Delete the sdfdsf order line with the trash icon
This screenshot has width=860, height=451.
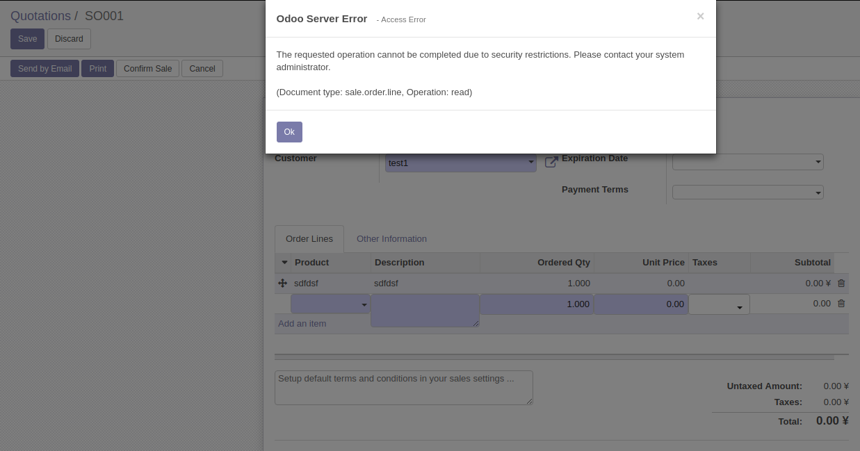point(841,284)
